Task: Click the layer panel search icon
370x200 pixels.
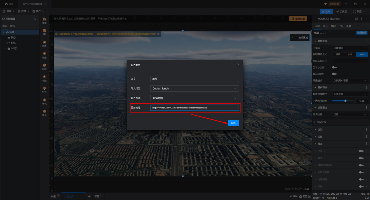Action: pyautogui.click(x=35, y=19)
